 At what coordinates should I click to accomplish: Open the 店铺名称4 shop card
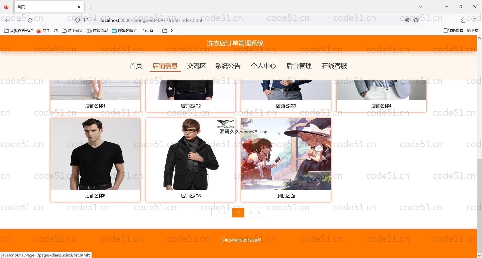[x=381, y=96]
